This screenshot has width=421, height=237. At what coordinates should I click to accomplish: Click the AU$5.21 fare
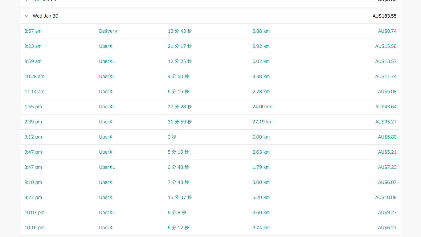coord(387,152)
